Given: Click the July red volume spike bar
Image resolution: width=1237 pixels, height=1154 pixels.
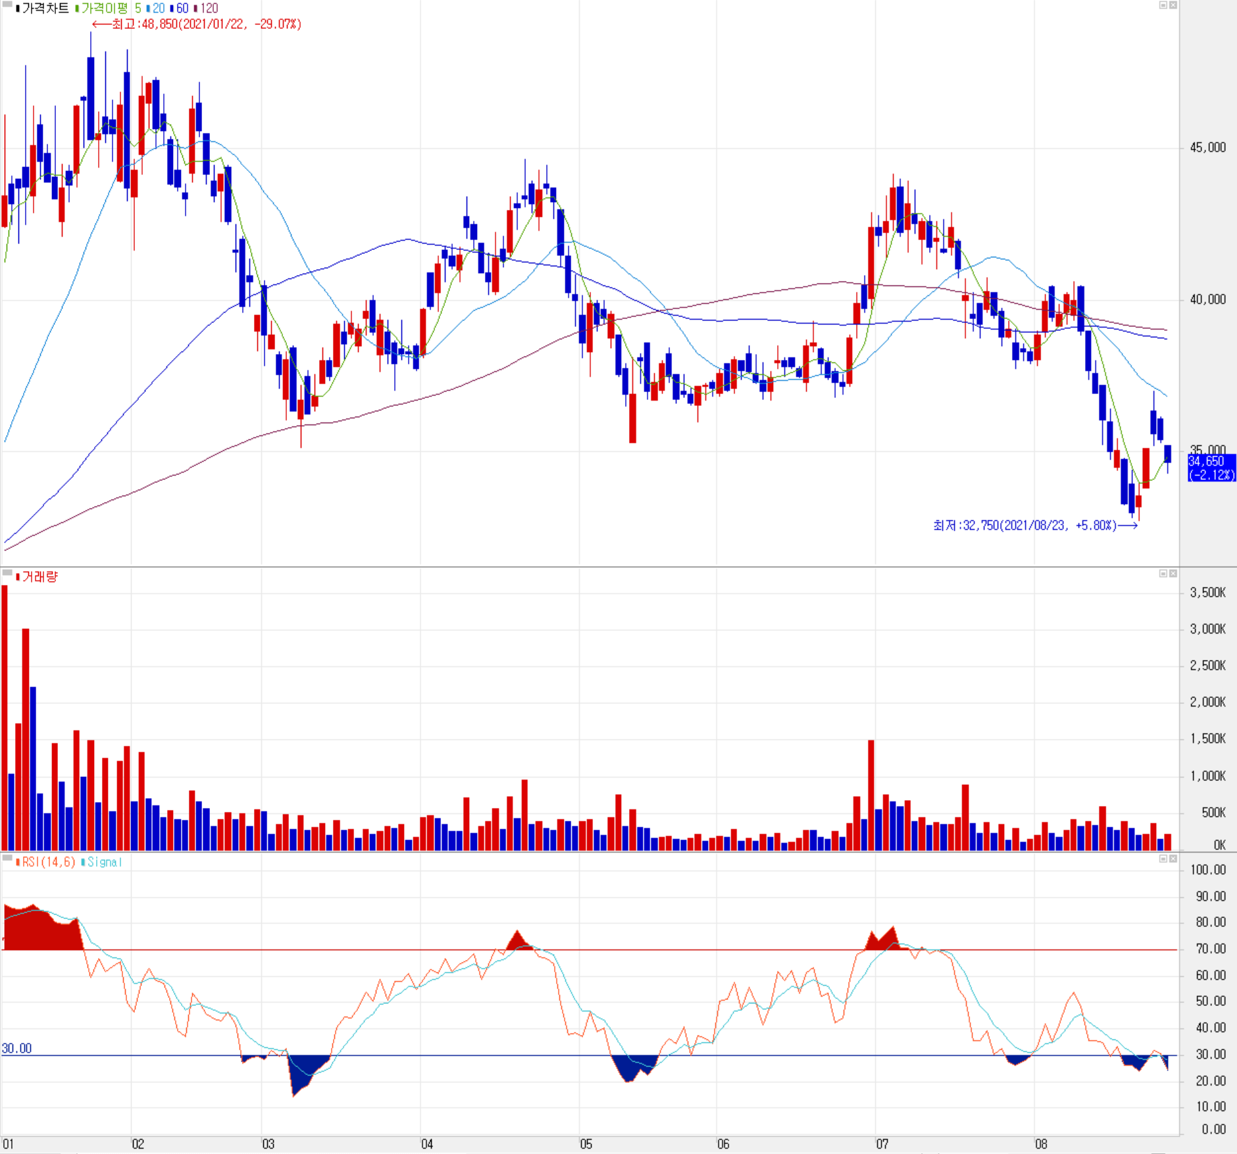Looking at the screenshot, I should point(871,795).
